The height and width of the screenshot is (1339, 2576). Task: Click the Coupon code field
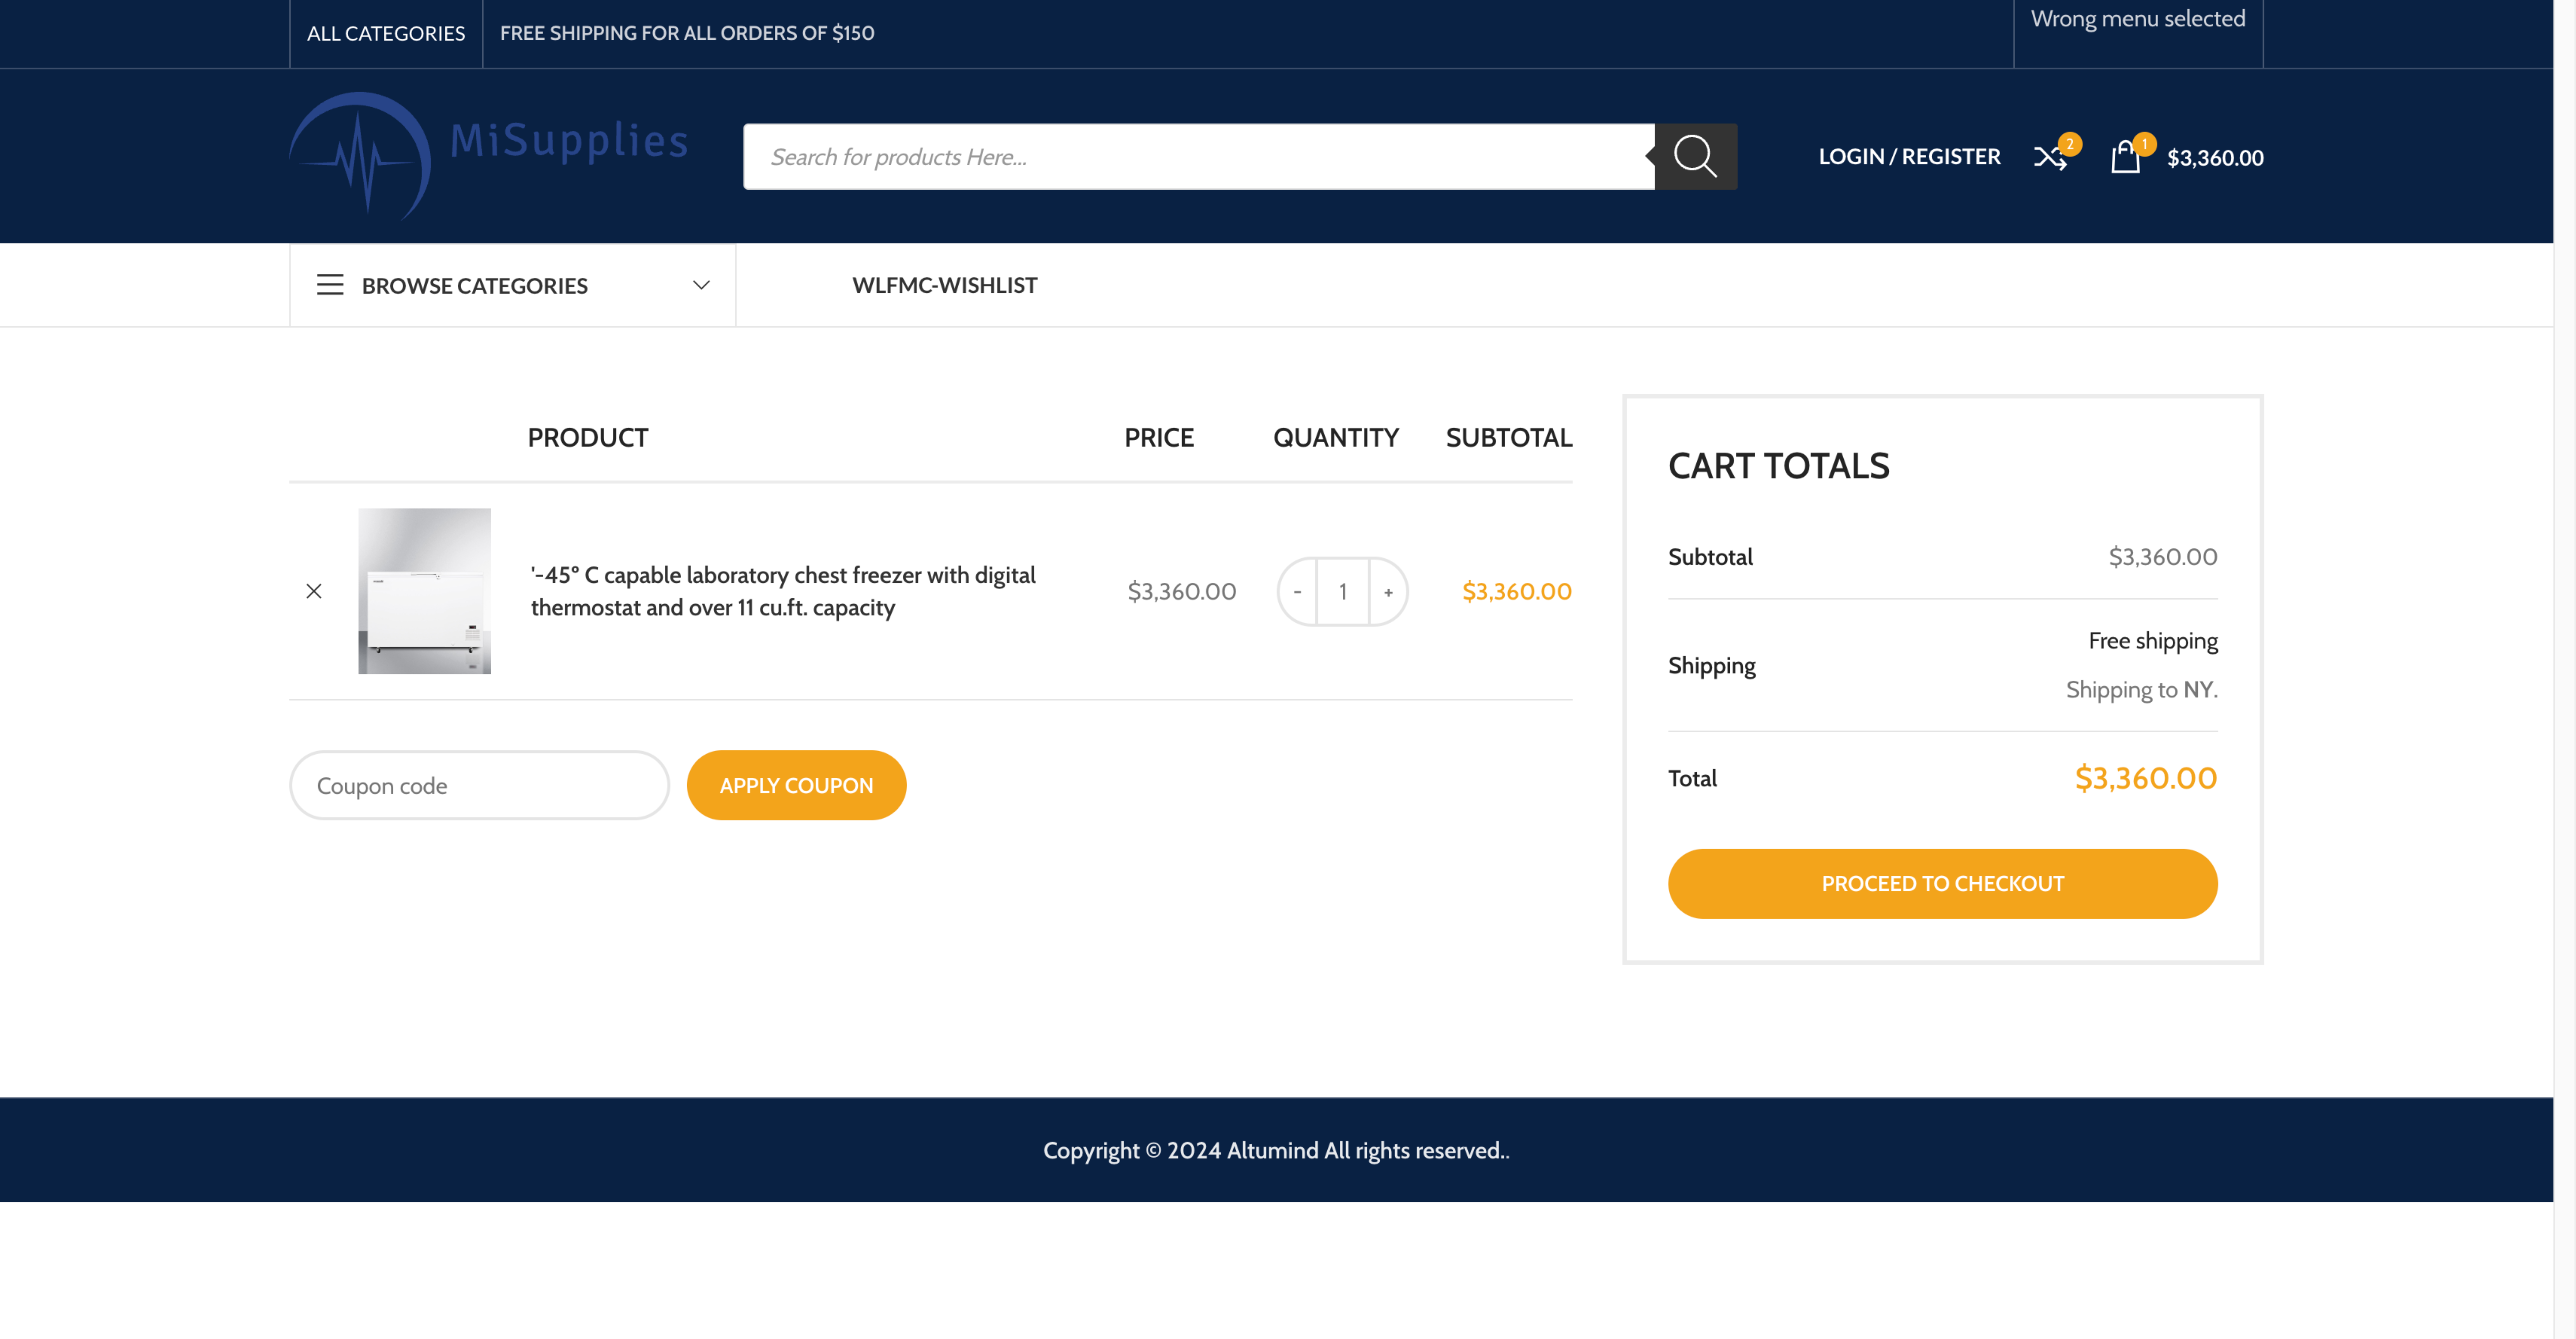(479, 785)
